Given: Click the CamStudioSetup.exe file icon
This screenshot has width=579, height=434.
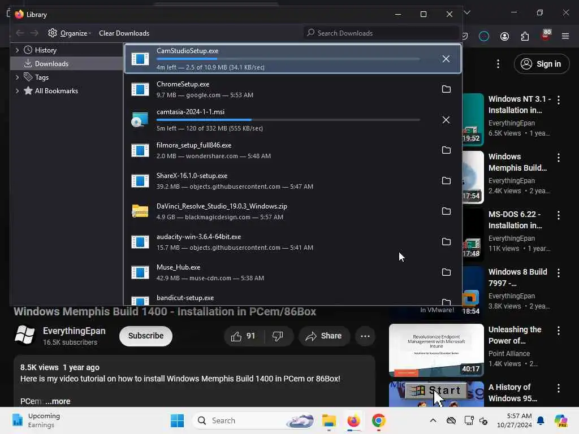Looking at the screenshot, I should click(140, 59).
